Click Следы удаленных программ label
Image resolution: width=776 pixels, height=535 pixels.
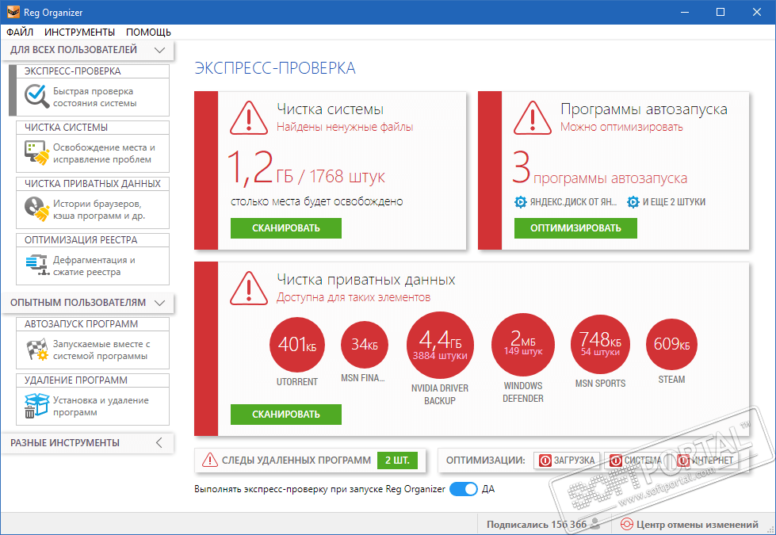click(296, 460)
